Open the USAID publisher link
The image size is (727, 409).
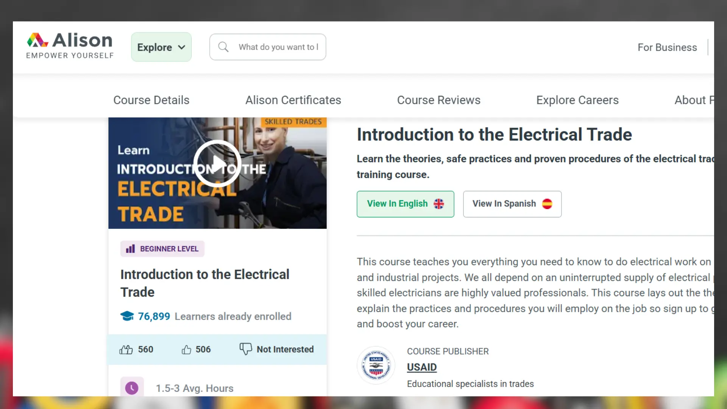click(422, 367)
